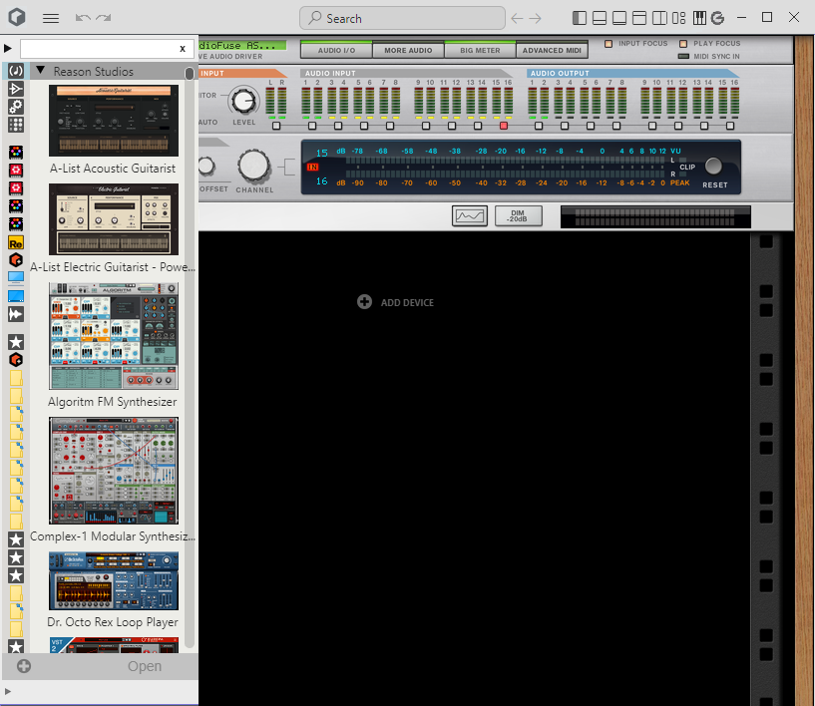Select the Complex-1 Modular Synthesizer device
Screen dimensions: 815x706
click(x=114, y=470)
